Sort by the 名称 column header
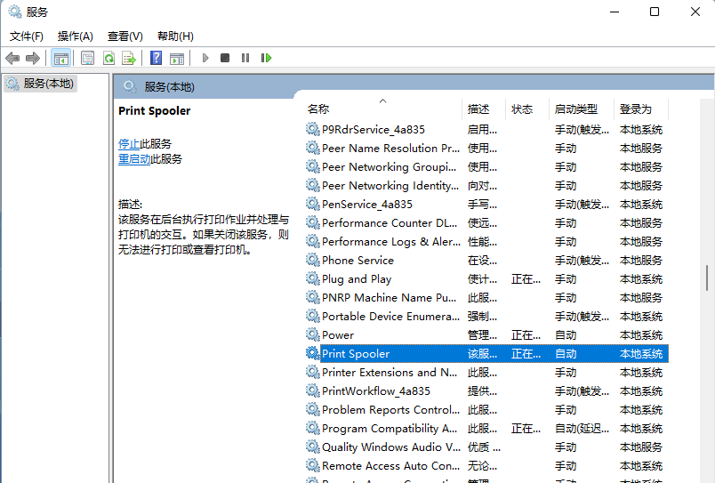Image resolution: width=715 pixels, height=483 pixels. pyautogui.click(x=383, y=109)
